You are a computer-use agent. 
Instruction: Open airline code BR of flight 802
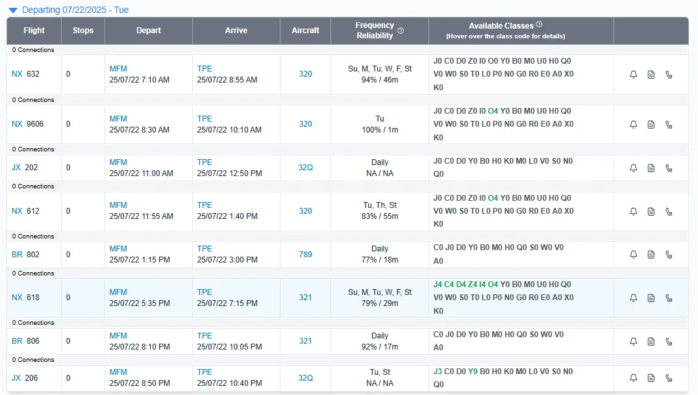(17, 254)
